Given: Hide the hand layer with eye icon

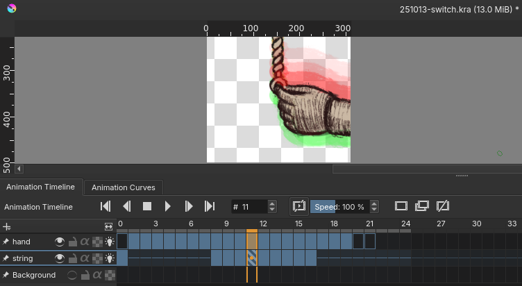Looking at the screenshot, I should [60, 241].
